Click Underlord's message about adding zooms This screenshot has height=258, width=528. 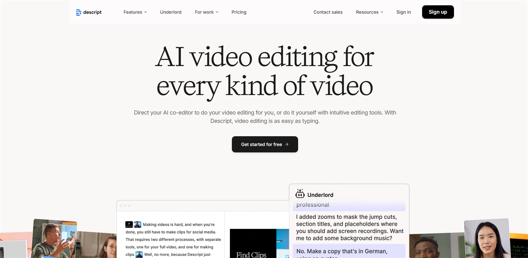(x=349, y=228)
